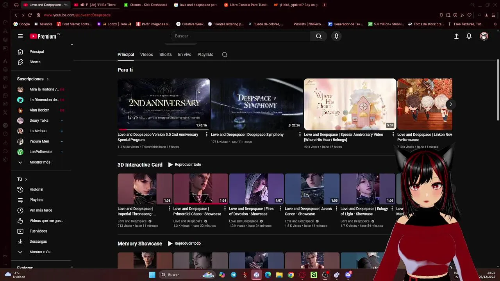Open the Tú section chevron

[x=26, y=179]
